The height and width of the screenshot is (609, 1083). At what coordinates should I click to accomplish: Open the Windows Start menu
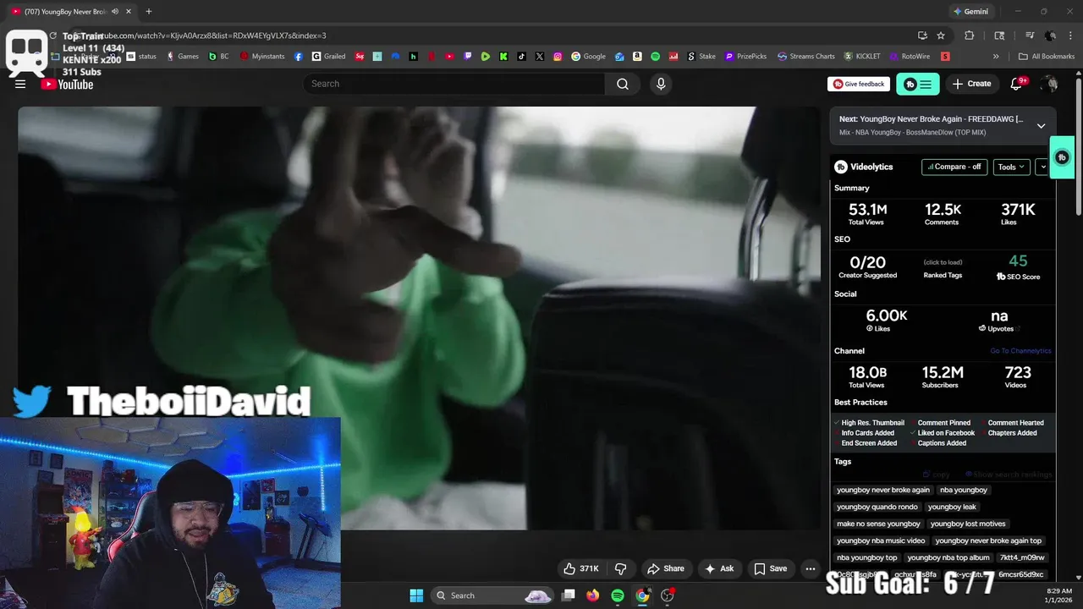(x=416, y=595)
